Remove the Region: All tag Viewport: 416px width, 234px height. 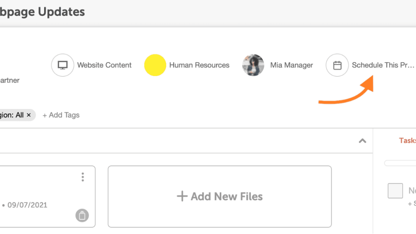(x=29, y=115)
